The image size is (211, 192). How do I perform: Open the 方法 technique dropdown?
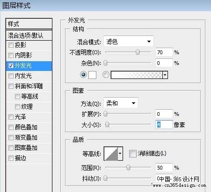121,103
